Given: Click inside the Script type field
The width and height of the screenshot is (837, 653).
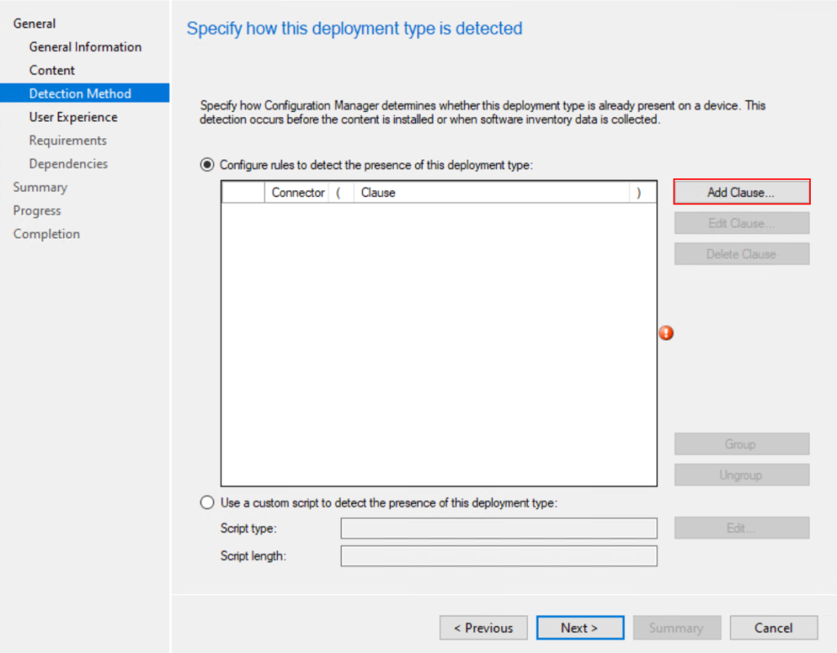Looking at the screenshot, I should (x=499, y=529).
